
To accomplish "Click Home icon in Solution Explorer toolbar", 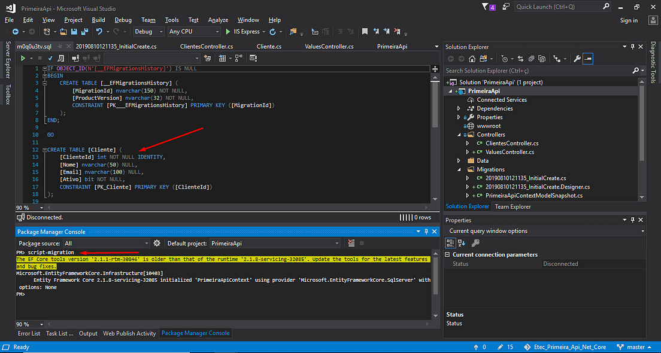I will click(472, 59).
